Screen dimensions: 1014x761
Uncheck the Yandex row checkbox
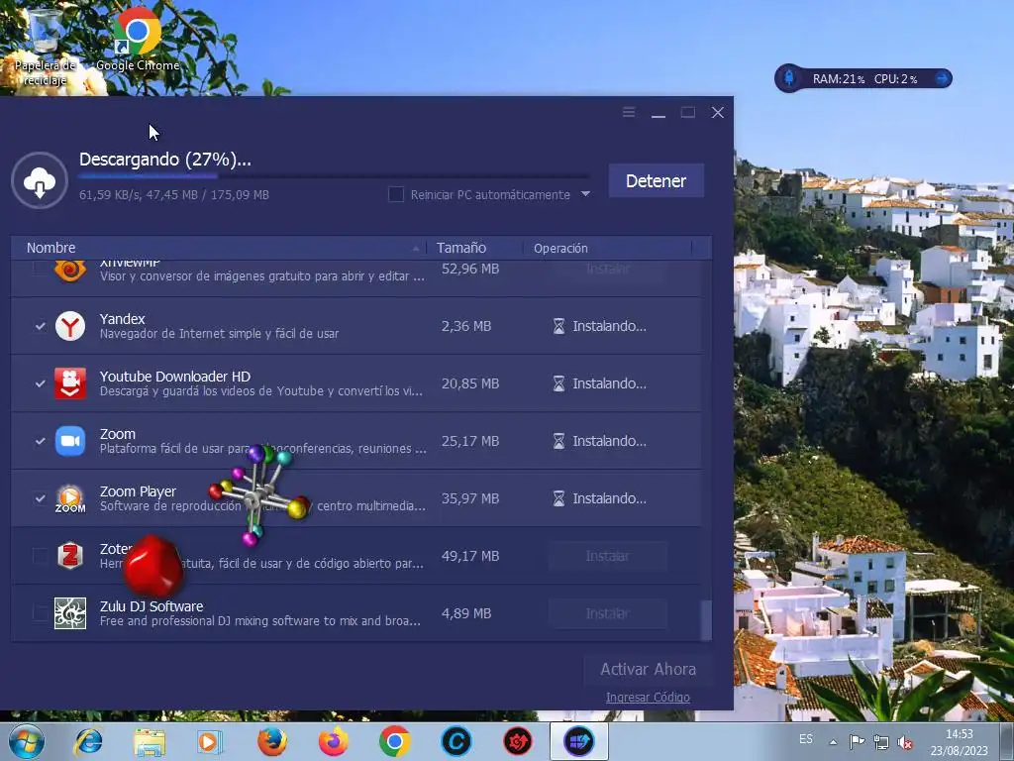(x=40, y=326)
